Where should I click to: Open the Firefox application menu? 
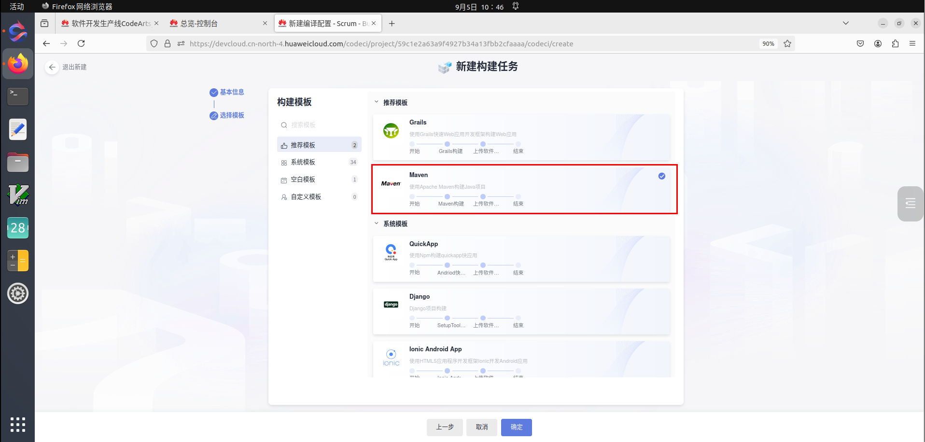click(x=912, y=43)
